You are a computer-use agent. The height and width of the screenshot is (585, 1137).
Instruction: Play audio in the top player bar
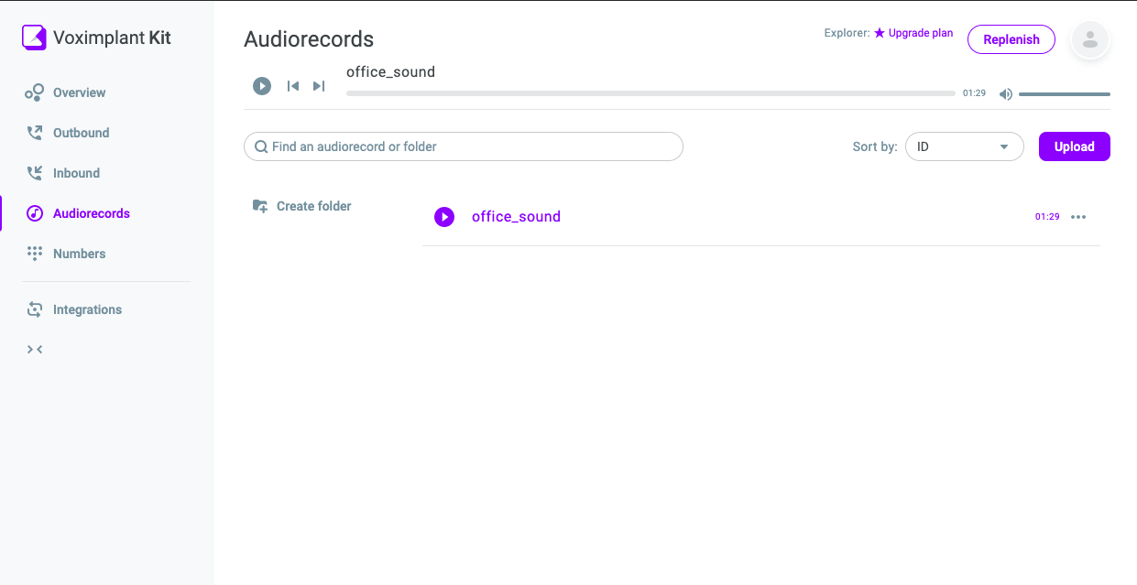(x=262, y=86)
